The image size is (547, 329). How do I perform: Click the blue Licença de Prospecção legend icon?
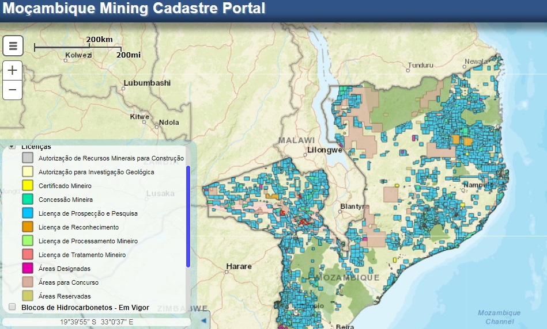tap(28, 213)
